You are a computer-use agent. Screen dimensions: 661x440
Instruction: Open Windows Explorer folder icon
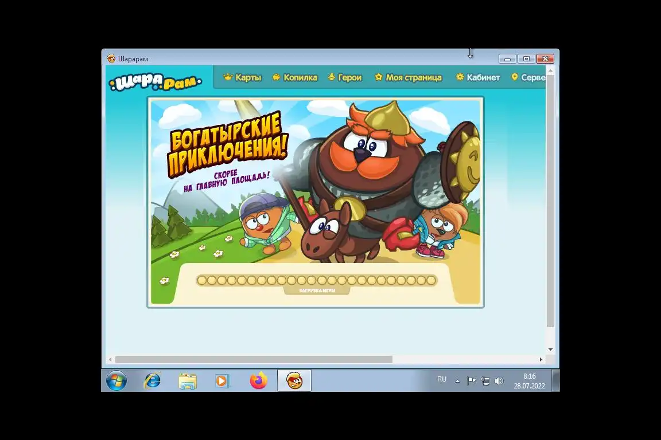[x=188, y=381]
